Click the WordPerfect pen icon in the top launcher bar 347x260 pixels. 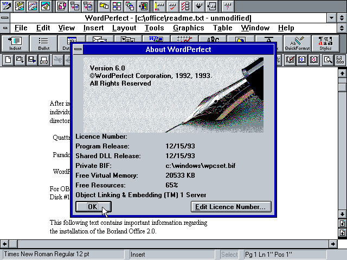point(6,6)
